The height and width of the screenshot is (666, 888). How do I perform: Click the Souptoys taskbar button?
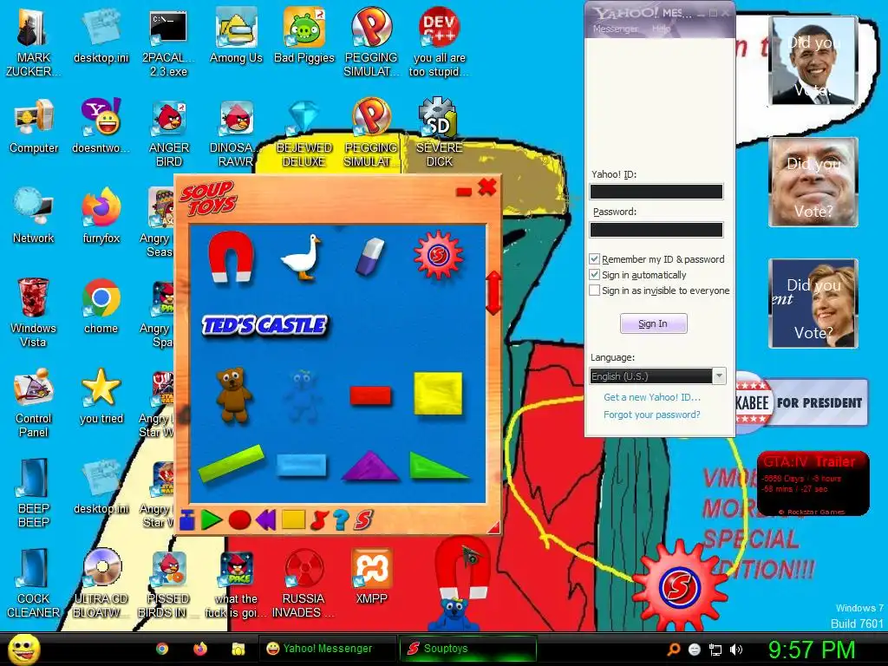[x=467, y=649]
